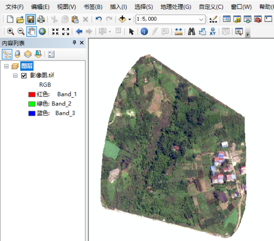Uncheck the 影像图.tif layer visibility checkbox

tap(24, 76)
